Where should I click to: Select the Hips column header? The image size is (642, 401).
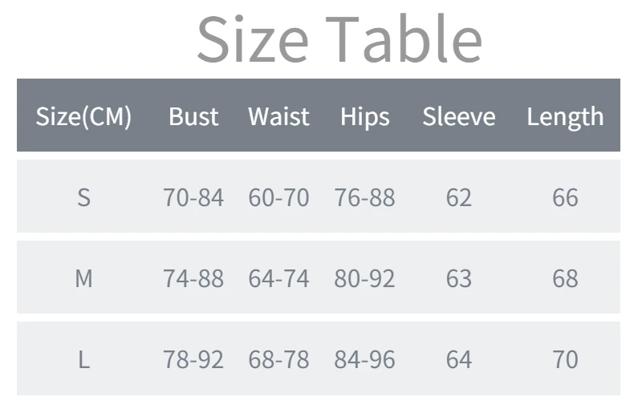coord(364,116)
